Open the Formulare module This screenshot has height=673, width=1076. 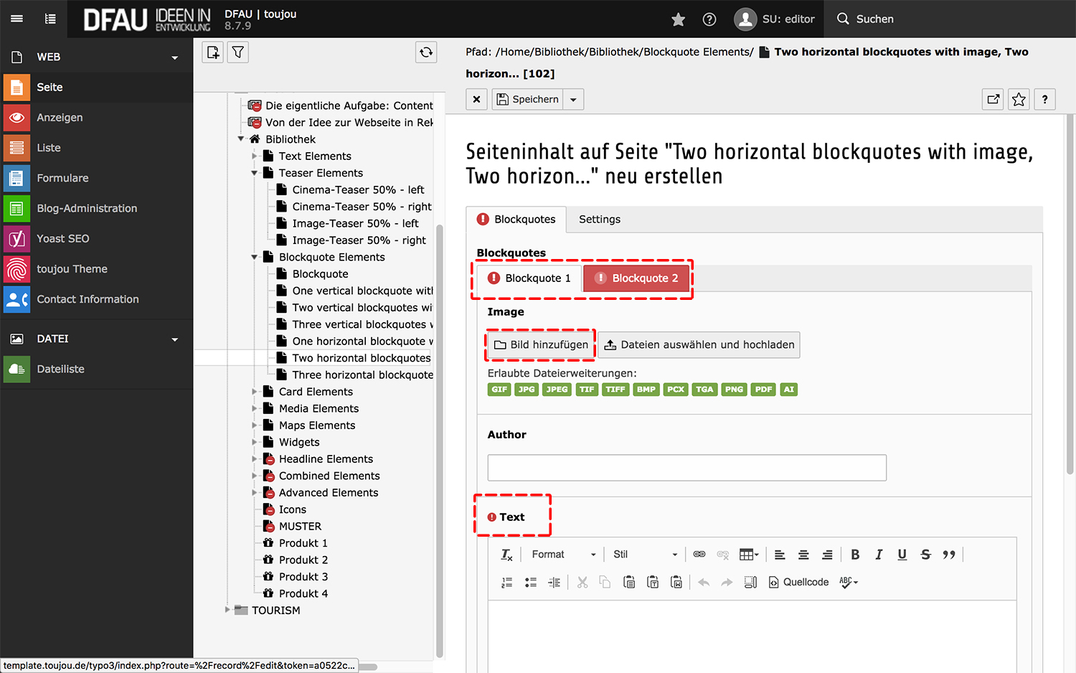pos(97,178)
